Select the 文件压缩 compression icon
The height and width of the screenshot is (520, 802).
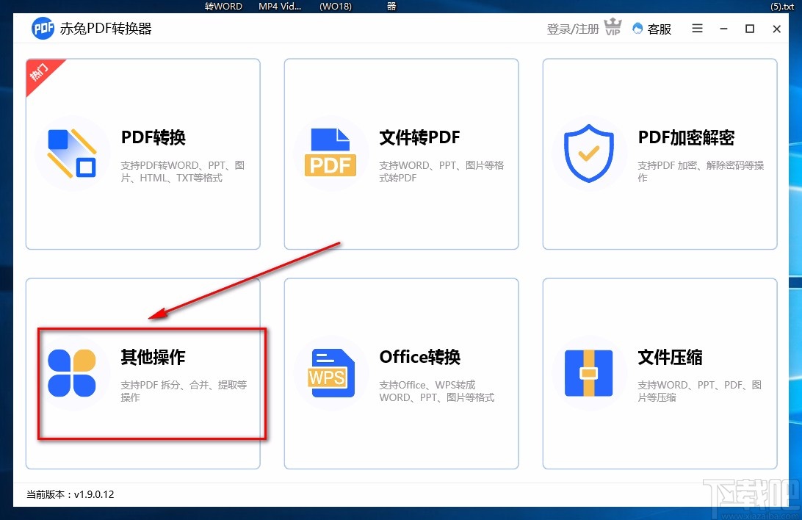pyautogui.click(x=588, y=373)
